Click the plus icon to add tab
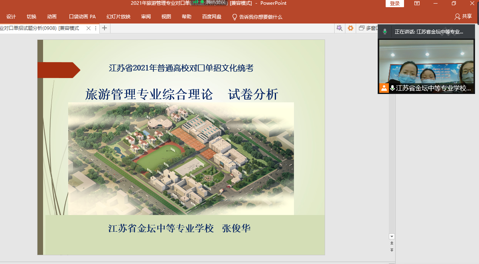 tap(104, 28)
